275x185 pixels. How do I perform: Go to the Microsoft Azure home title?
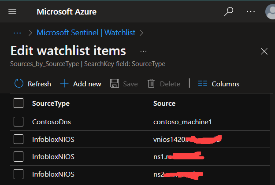(x=67, y=11)
